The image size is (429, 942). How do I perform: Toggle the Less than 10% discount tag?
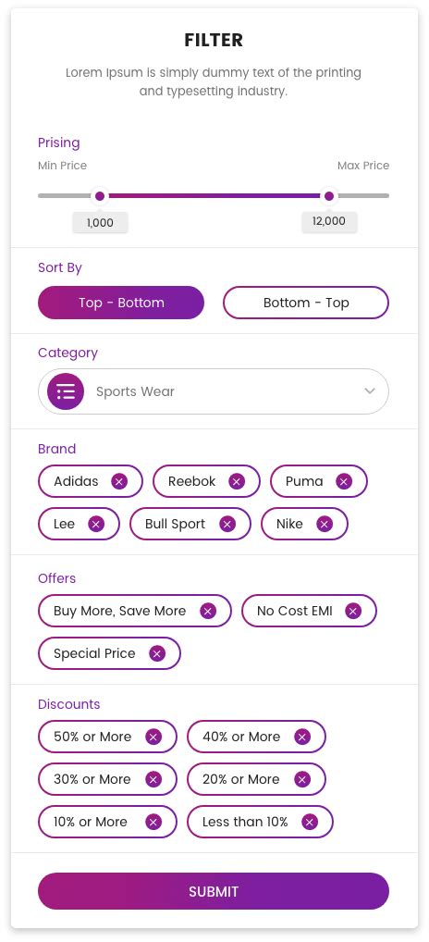260,822
